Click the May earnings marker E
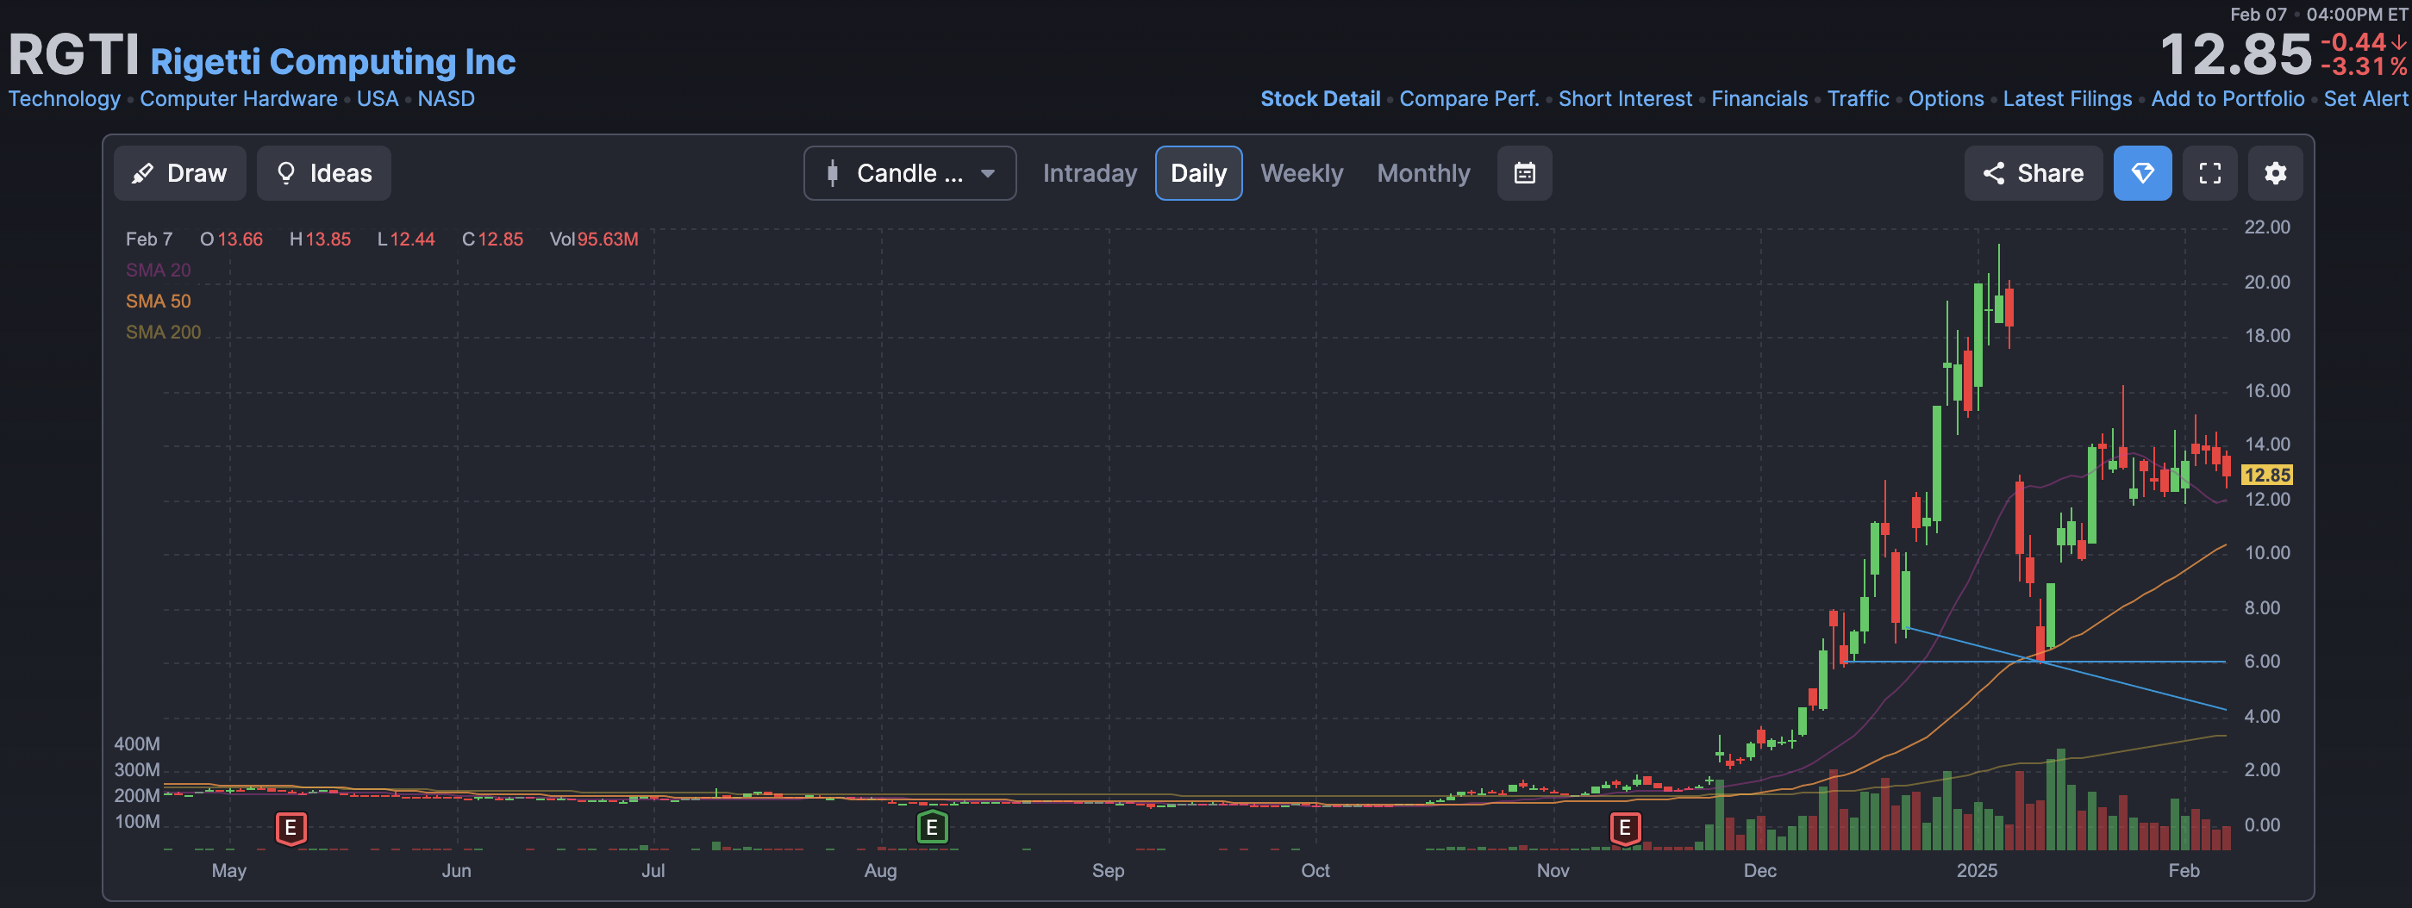The height and width of the screenshot is (908, 2412). [291, 828]
